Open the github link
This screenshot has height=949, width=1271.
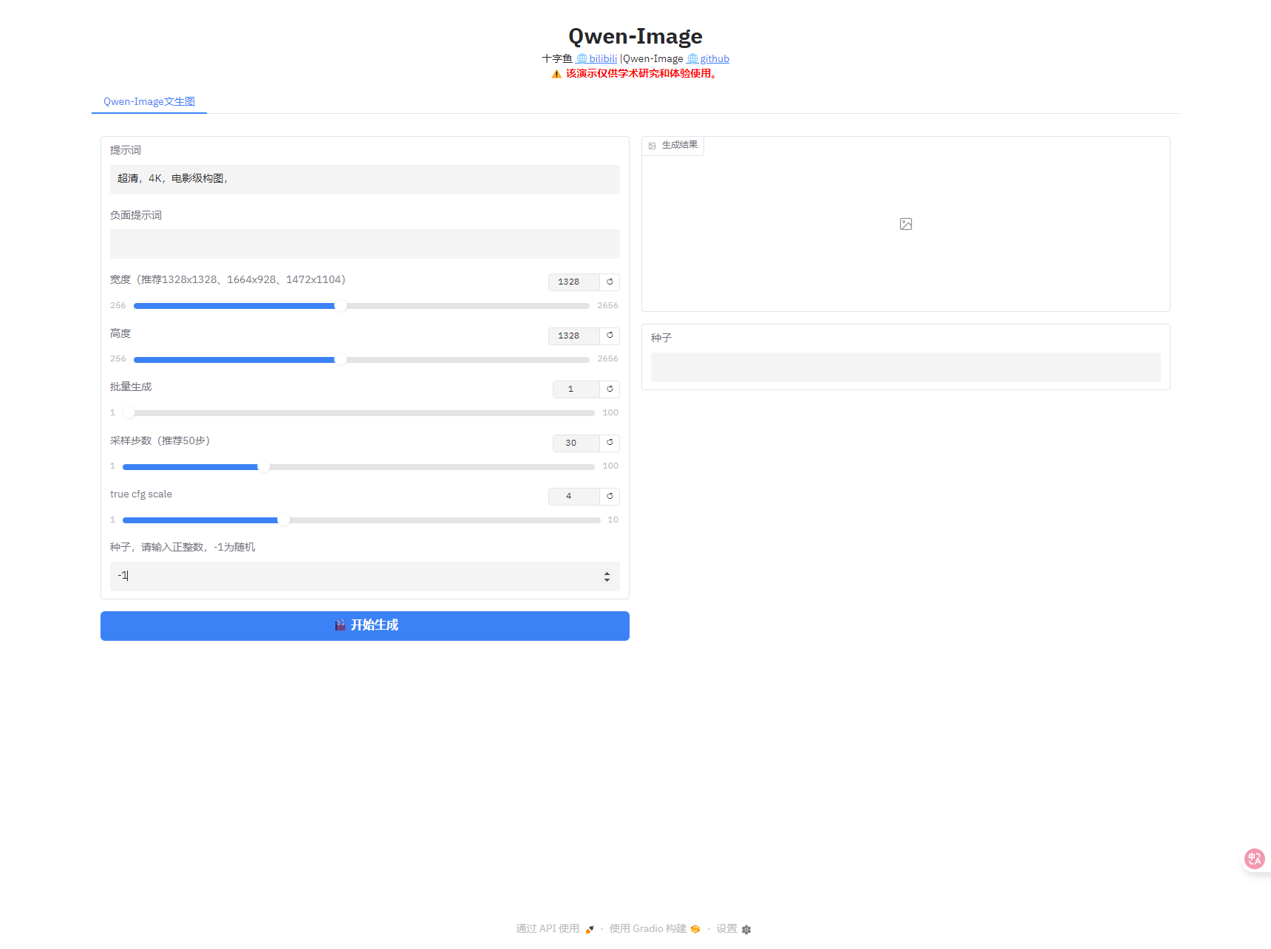[x=715, y=58]
